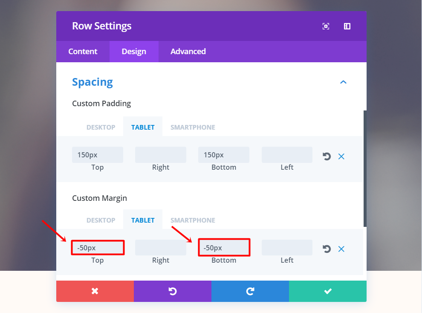422x313 pixels.
Task: Discard changes with the red X button
Action: pos(95,291)
